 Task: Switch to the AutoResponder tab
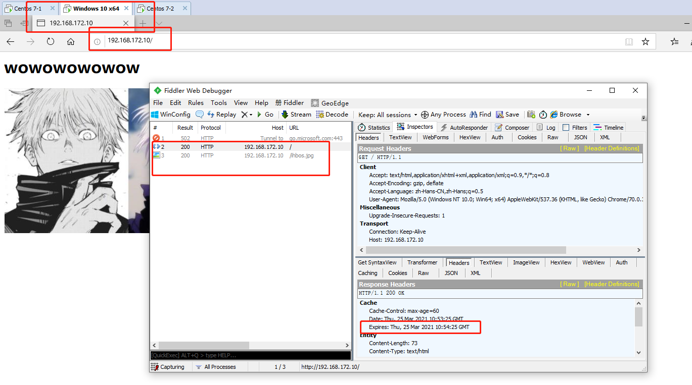(x=464, y=128)
